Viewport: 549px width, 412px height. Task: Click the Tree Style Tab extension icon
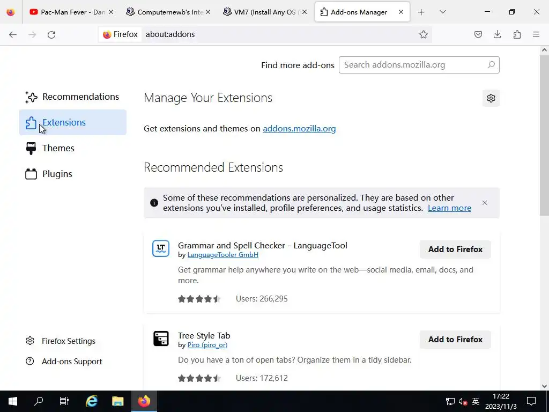(x=161, y=339)
